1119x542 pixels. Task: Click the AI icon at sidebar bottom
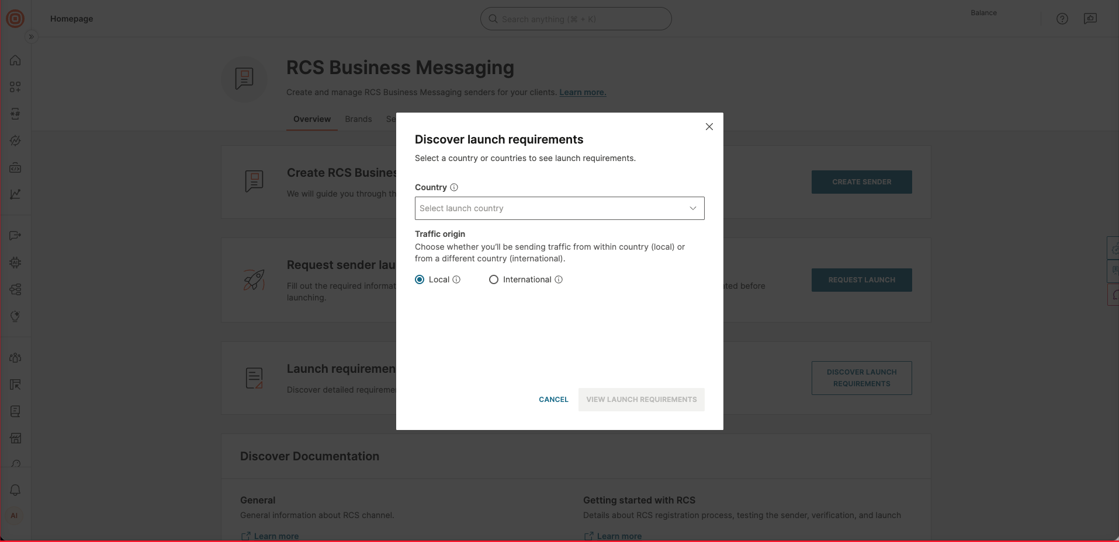[x=15, y=515]
